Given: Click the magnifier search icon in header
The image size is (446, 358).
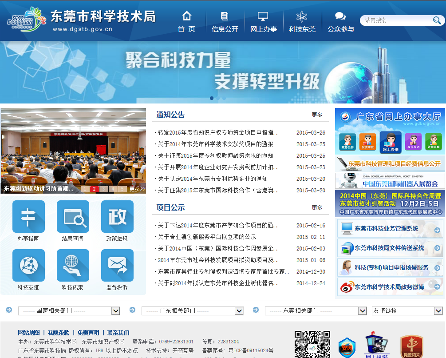Looking at the screenshot, I should click(x=437, y=20).
